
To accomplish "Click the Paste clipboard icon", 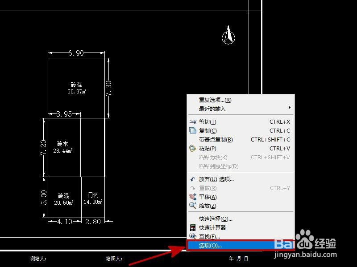I will pyautogui.click(x=193, y=148).
